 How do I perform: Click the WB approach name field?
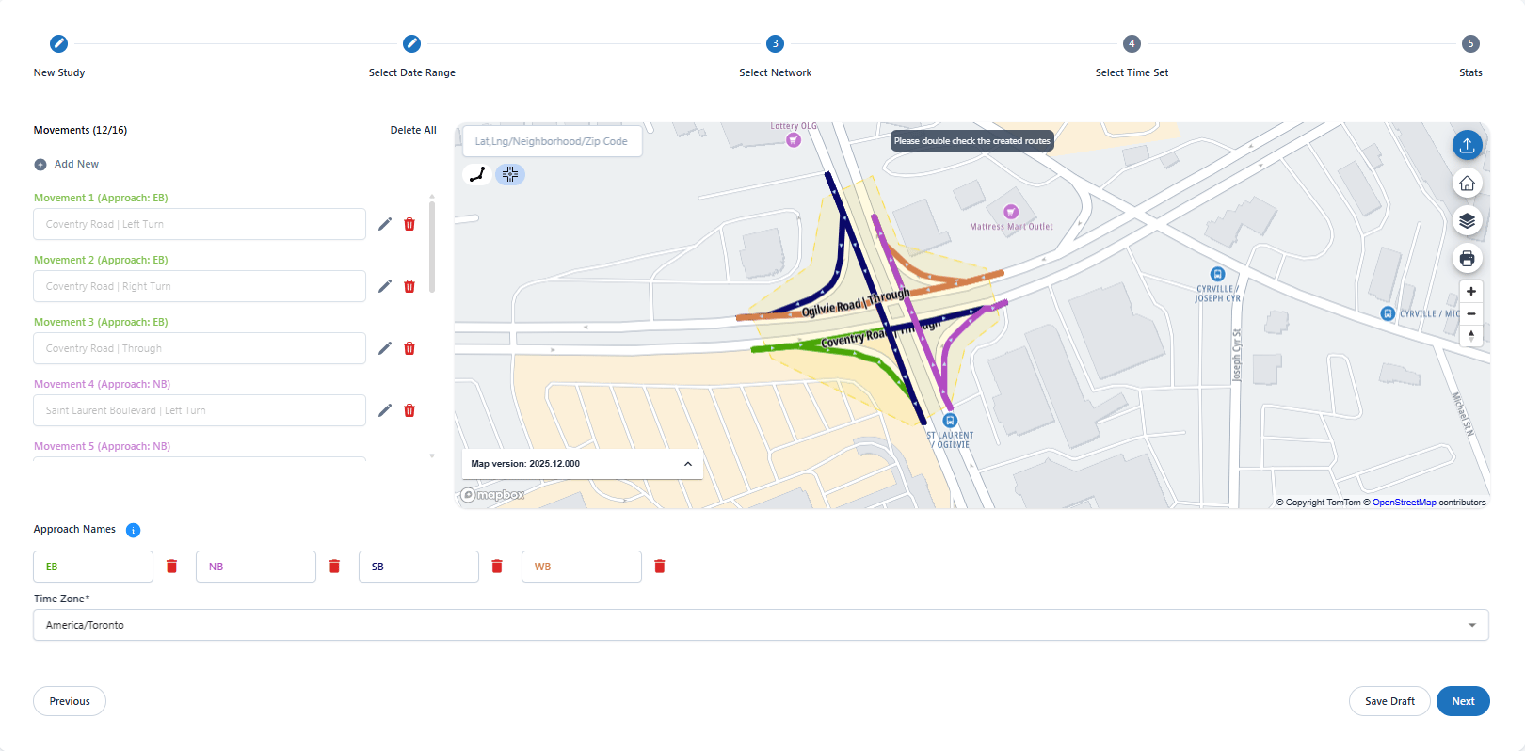coord(582,567)
